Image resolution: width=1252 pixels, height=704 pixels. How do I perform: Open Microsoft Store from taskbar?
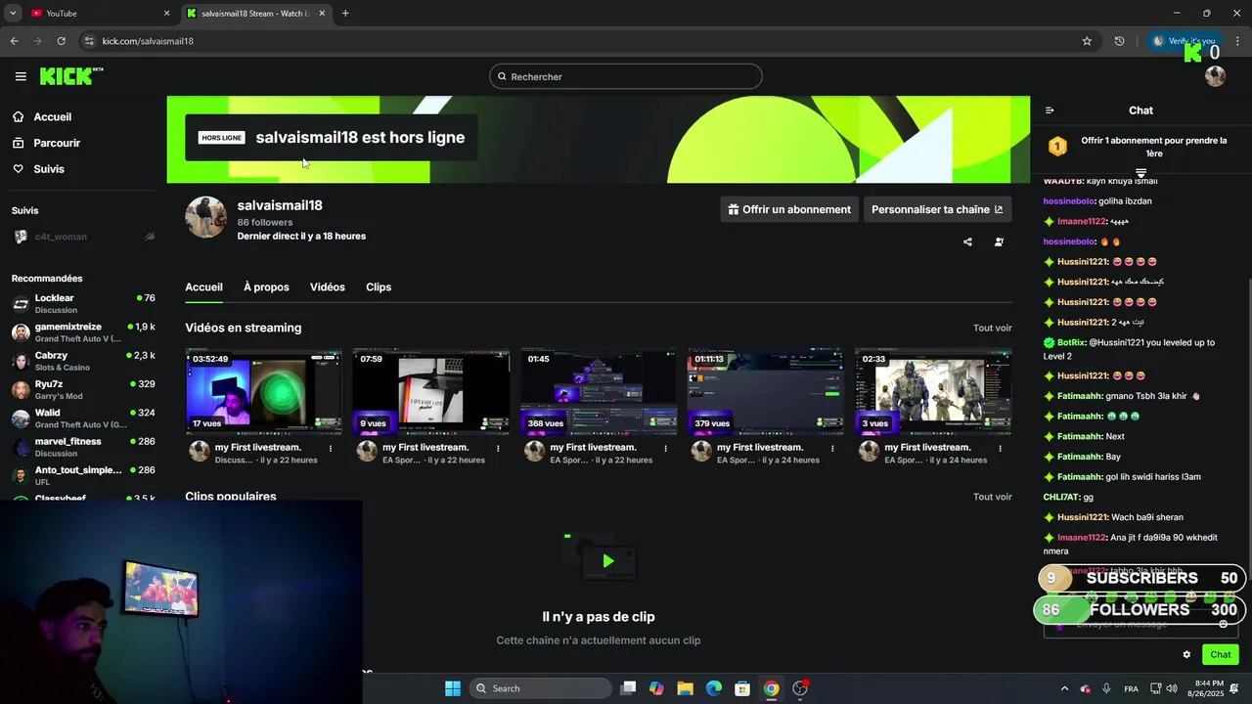pos(742,688)
